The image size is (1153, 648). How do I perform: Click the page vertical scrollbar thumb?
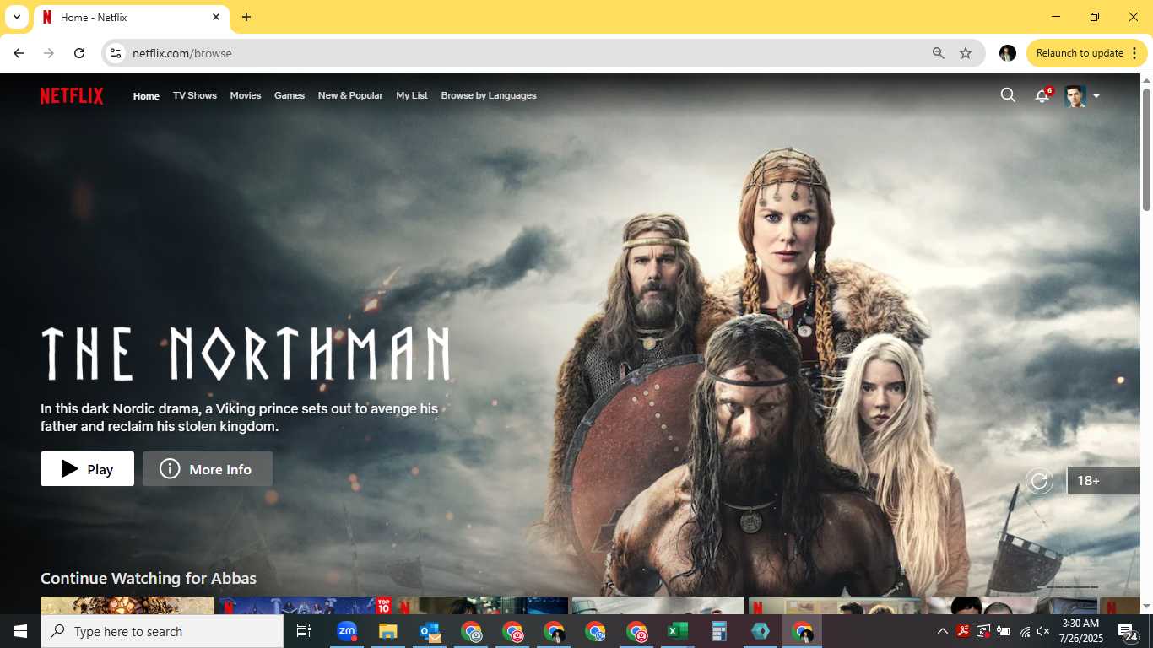click(x=1146, y=149)
